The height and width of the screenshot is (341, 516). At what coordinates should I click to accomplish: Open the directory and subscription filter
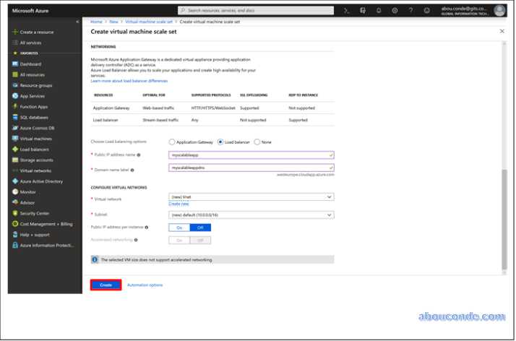coord(363,11)
